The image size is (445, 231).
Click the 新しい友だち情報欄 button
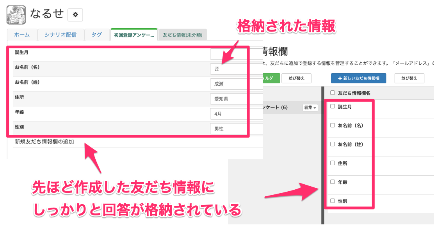point(358,78)
